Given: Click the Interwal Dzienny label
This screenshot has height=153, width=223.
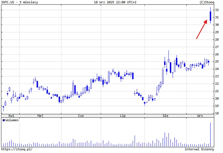Looking at the screenshot, I should pos(199,149).
